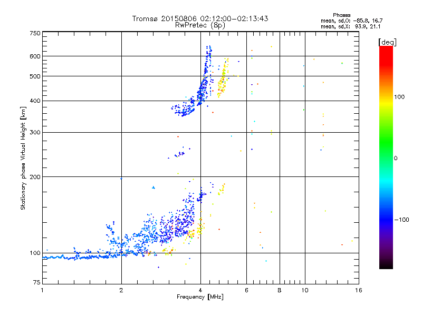
Task: Click the y-axis tick label '600'
Action: tap(35, 56)
